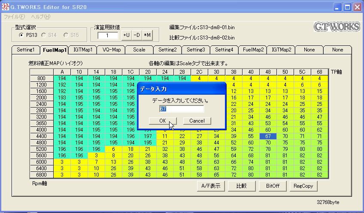The width and height of the screenshot is (364, 213).
Task: Click the 5200 rpm row header
Action: 42,149
